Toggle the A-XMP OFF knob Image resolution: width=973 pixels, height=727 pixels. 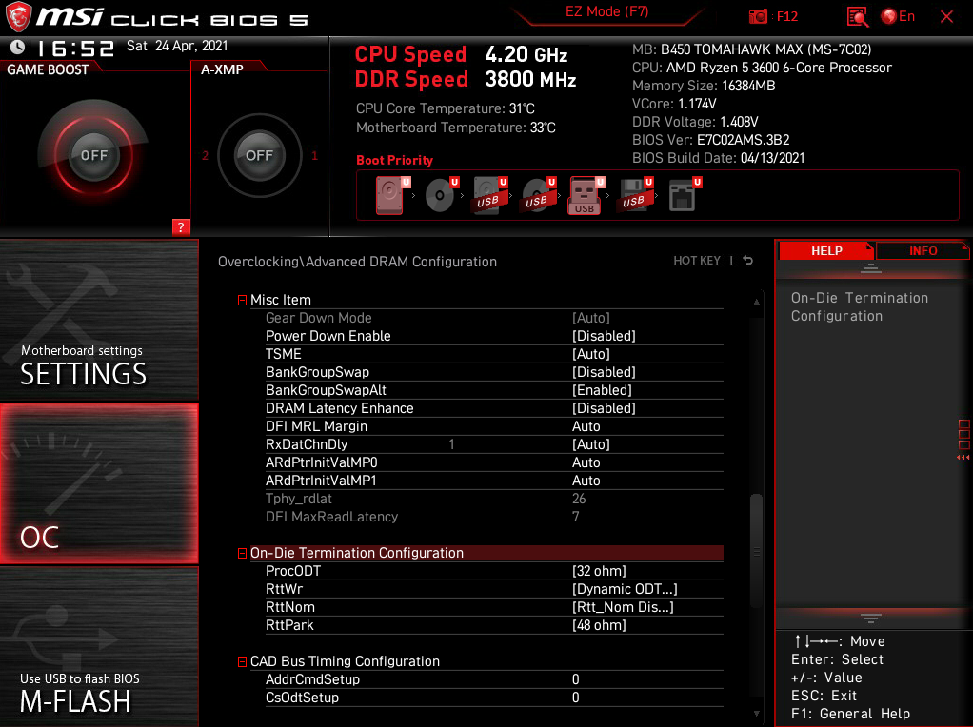[259, 155]
